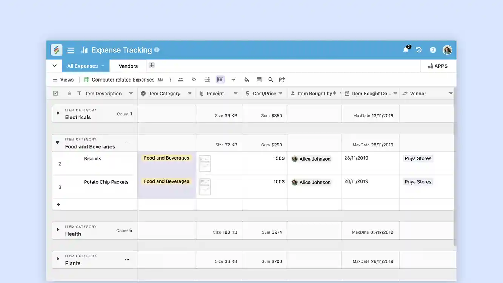The width and height of the screenshot is (503, 283).
Task: Add a new row with the plus button
Action: pyautogui.click(x=58, y=204)
